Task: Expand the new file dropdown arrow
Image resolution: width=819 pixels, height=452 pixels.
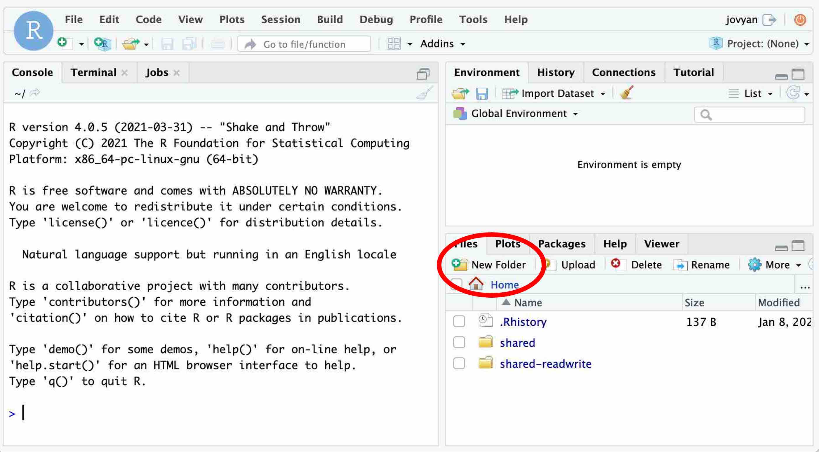Action: (81, 44)
